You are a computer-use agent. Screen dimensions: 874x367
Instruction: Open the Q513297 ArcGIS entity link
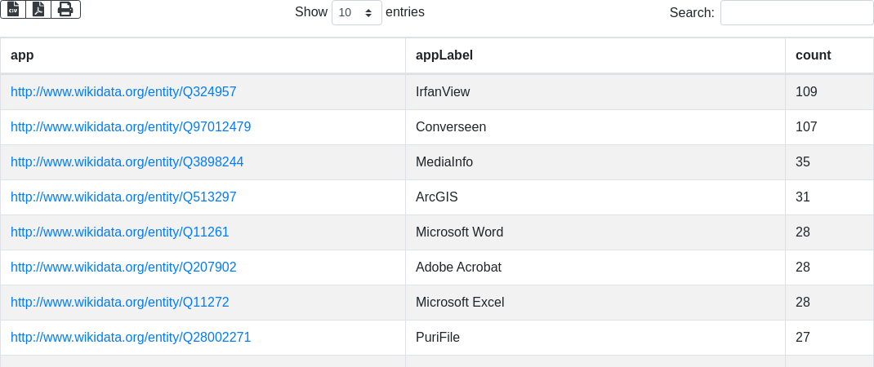point(123,197)
